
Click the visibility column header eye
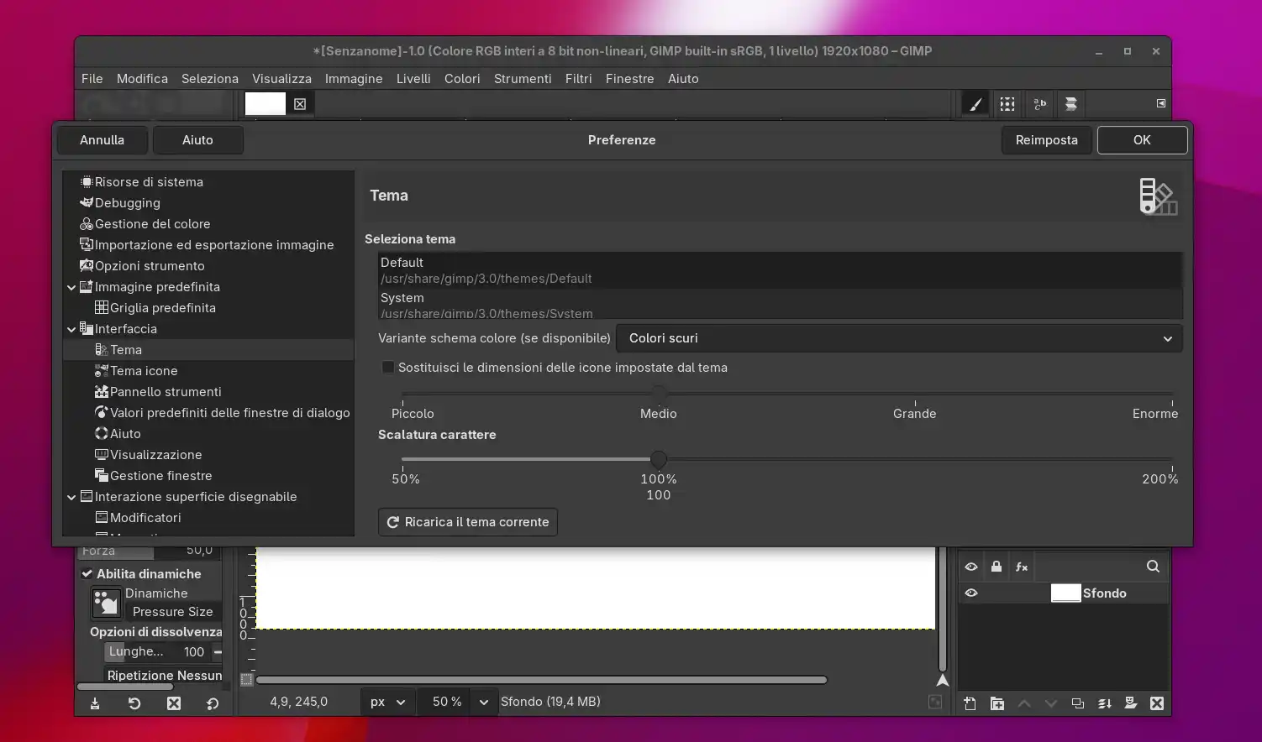coord(971,567)
